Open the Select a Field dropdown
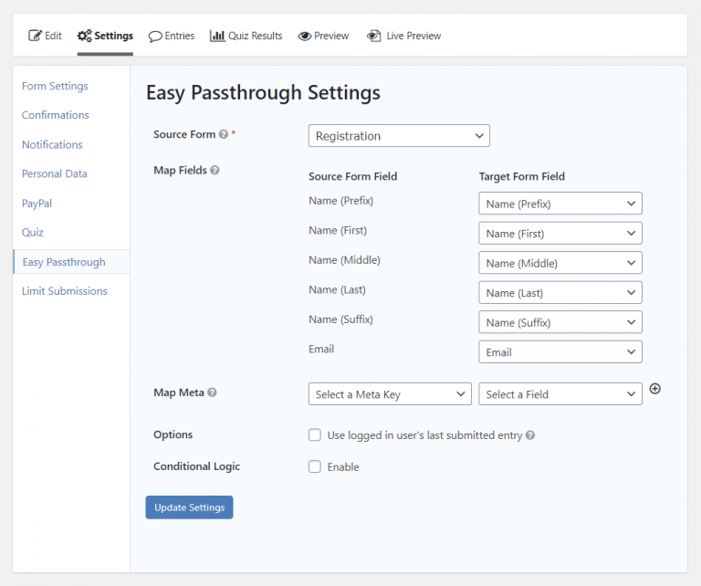Viewport: 701px width, 586px height. 560,394
